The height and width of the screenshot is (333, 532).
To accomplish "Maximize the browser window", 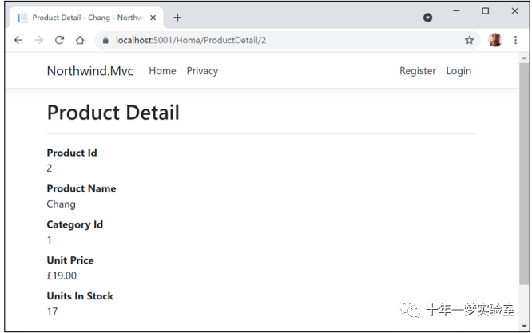I will [x=486, y=11].
